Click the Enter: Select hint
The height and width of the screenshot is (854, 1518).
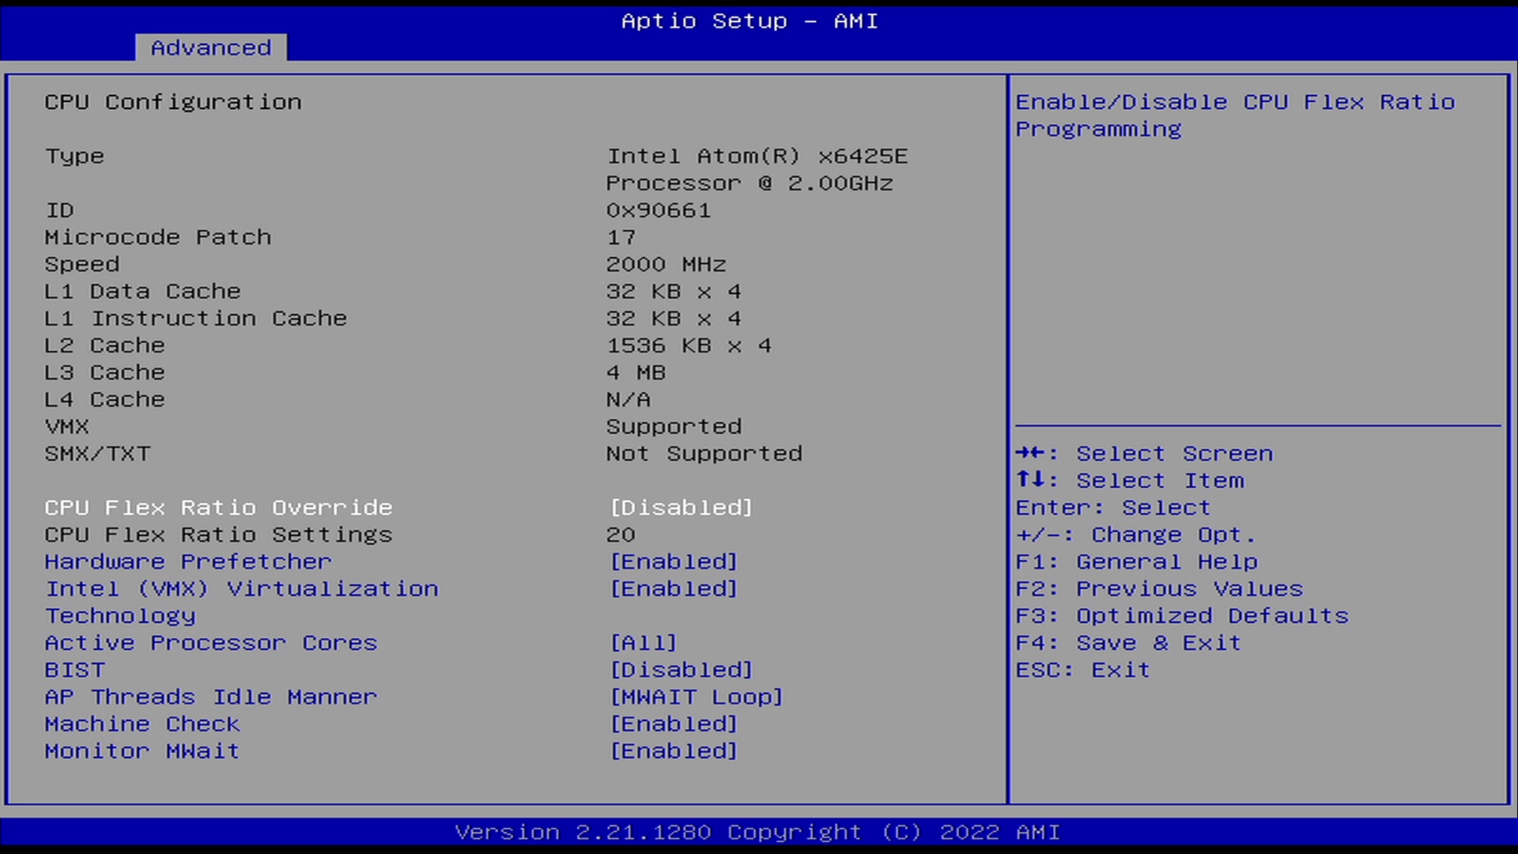pos(1113,508)
